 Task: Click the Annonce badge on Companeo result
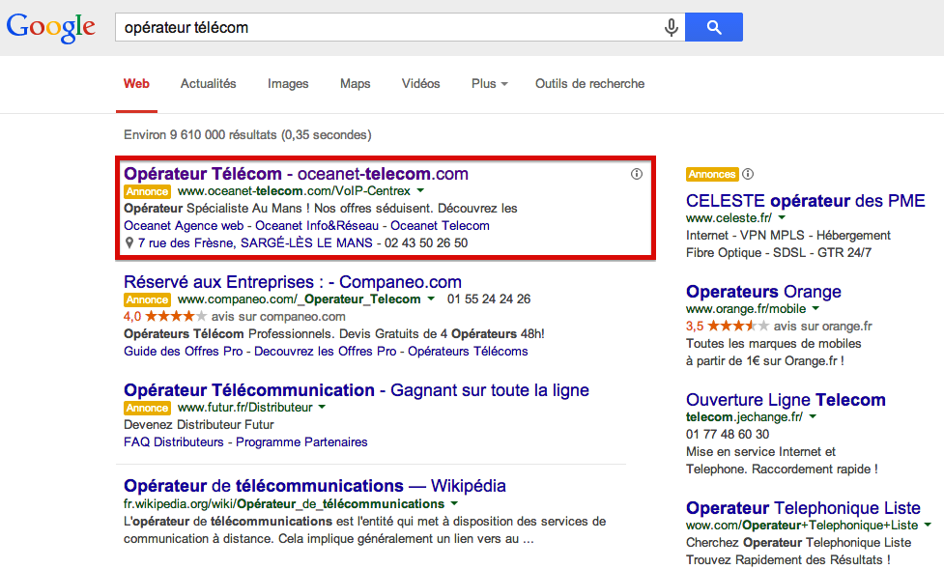click(148, 299)
